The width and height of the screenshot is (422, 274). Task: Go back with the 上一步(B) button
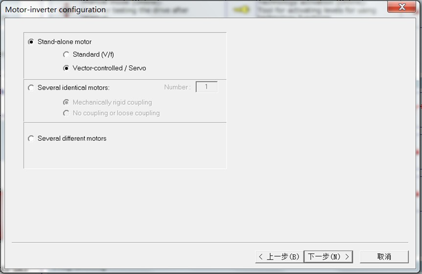(279, 257)
